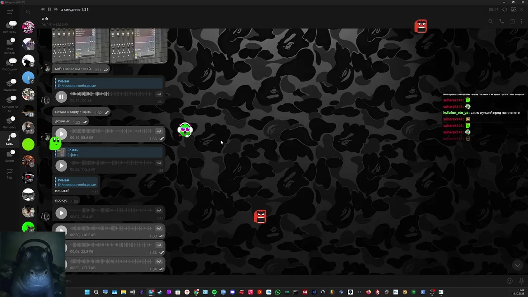This screenshot has height=297, width=528.
Task: Play the 00:14, 53.6 KB voice message
Action: click(61, 134)
